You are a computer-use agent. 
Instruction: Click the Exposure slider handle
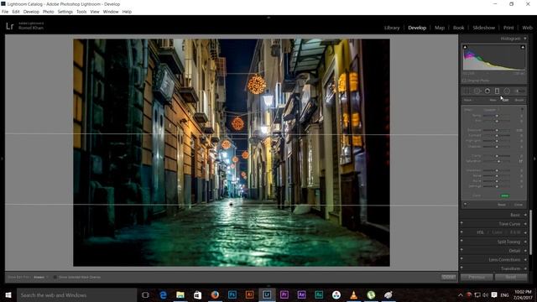(497, 131)
